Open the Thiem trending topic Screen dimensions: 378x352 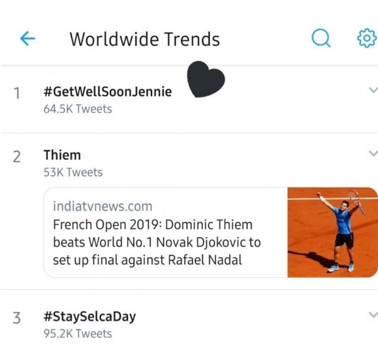pyautogui.click(x=62, y=155)
